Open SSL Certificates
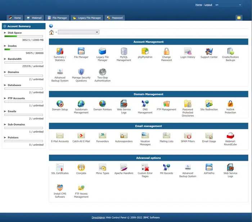Image resolution: width=252 pixels, height=222 pixels. point(60,169)
